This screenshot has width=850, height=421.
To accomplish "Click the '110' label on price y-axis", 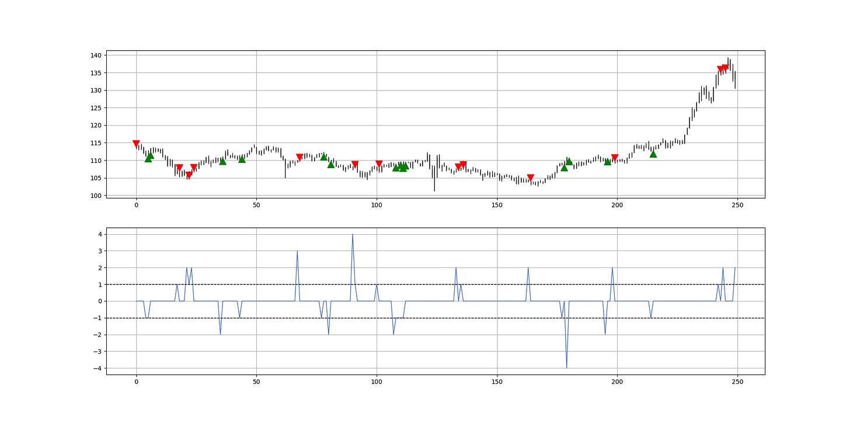I will pos(96,161).
